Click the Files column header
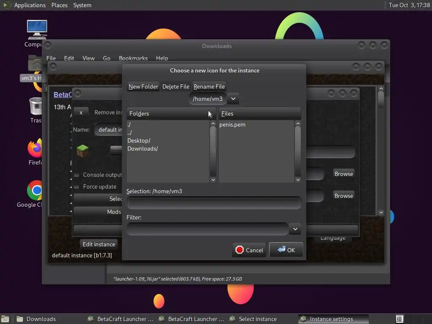Image resolution: width=432 pixels, height=324 pixels. pos(259,113)
